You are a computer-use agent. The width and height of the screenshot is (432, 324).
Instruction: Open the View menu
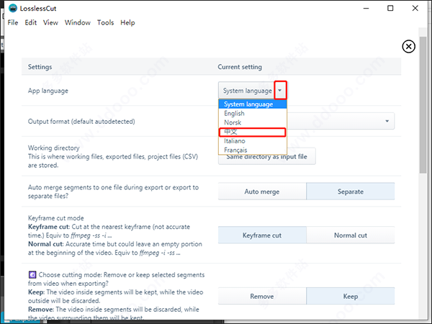(x=50, y=22)
